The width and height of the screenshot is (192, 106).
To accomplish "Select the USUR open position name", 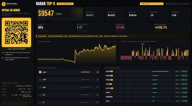I will 108,71.
